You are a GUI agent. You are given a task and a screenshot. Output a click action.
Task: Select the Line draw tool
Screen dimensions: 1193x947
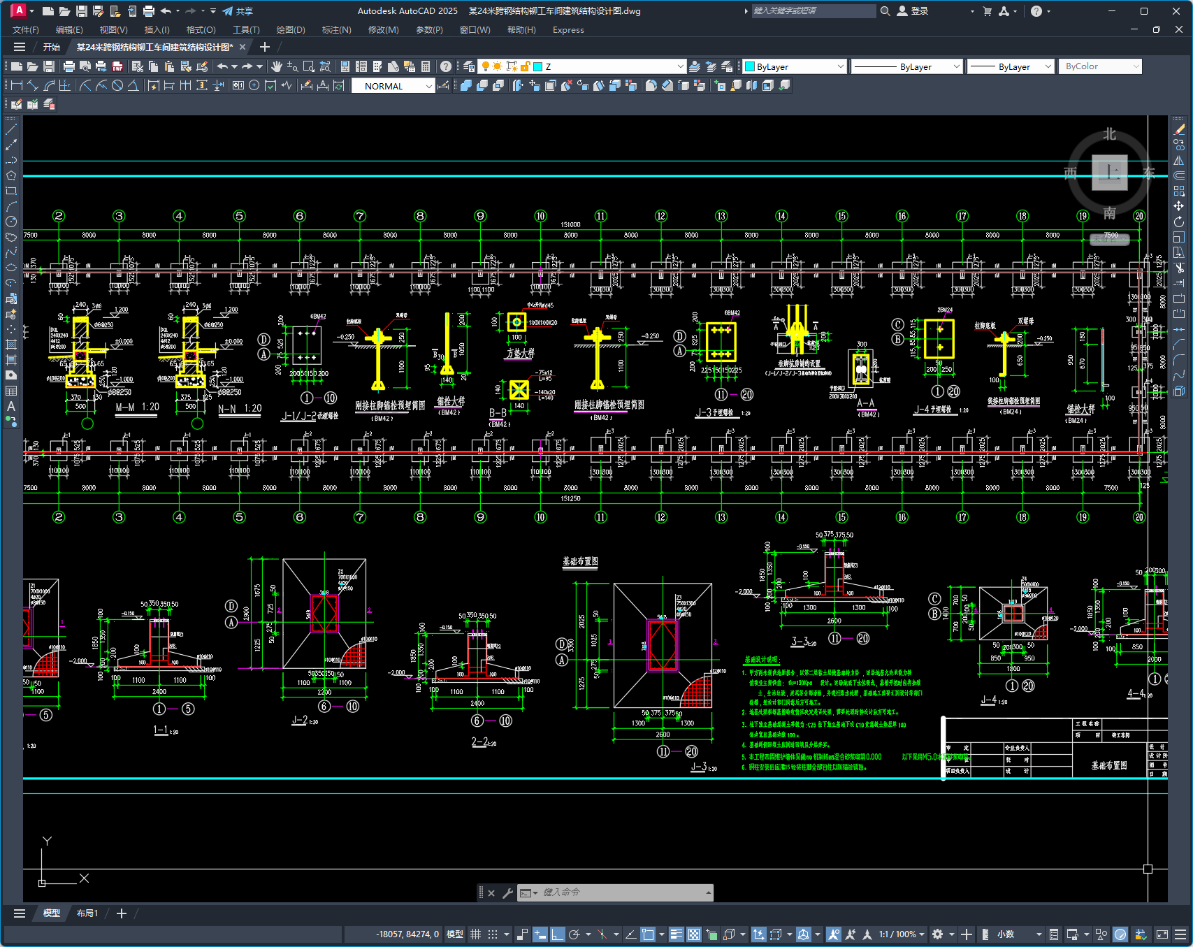(11, 129)
